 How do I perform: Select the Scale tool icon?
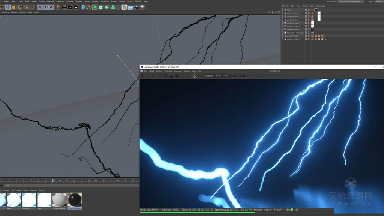tap(14, 7)
